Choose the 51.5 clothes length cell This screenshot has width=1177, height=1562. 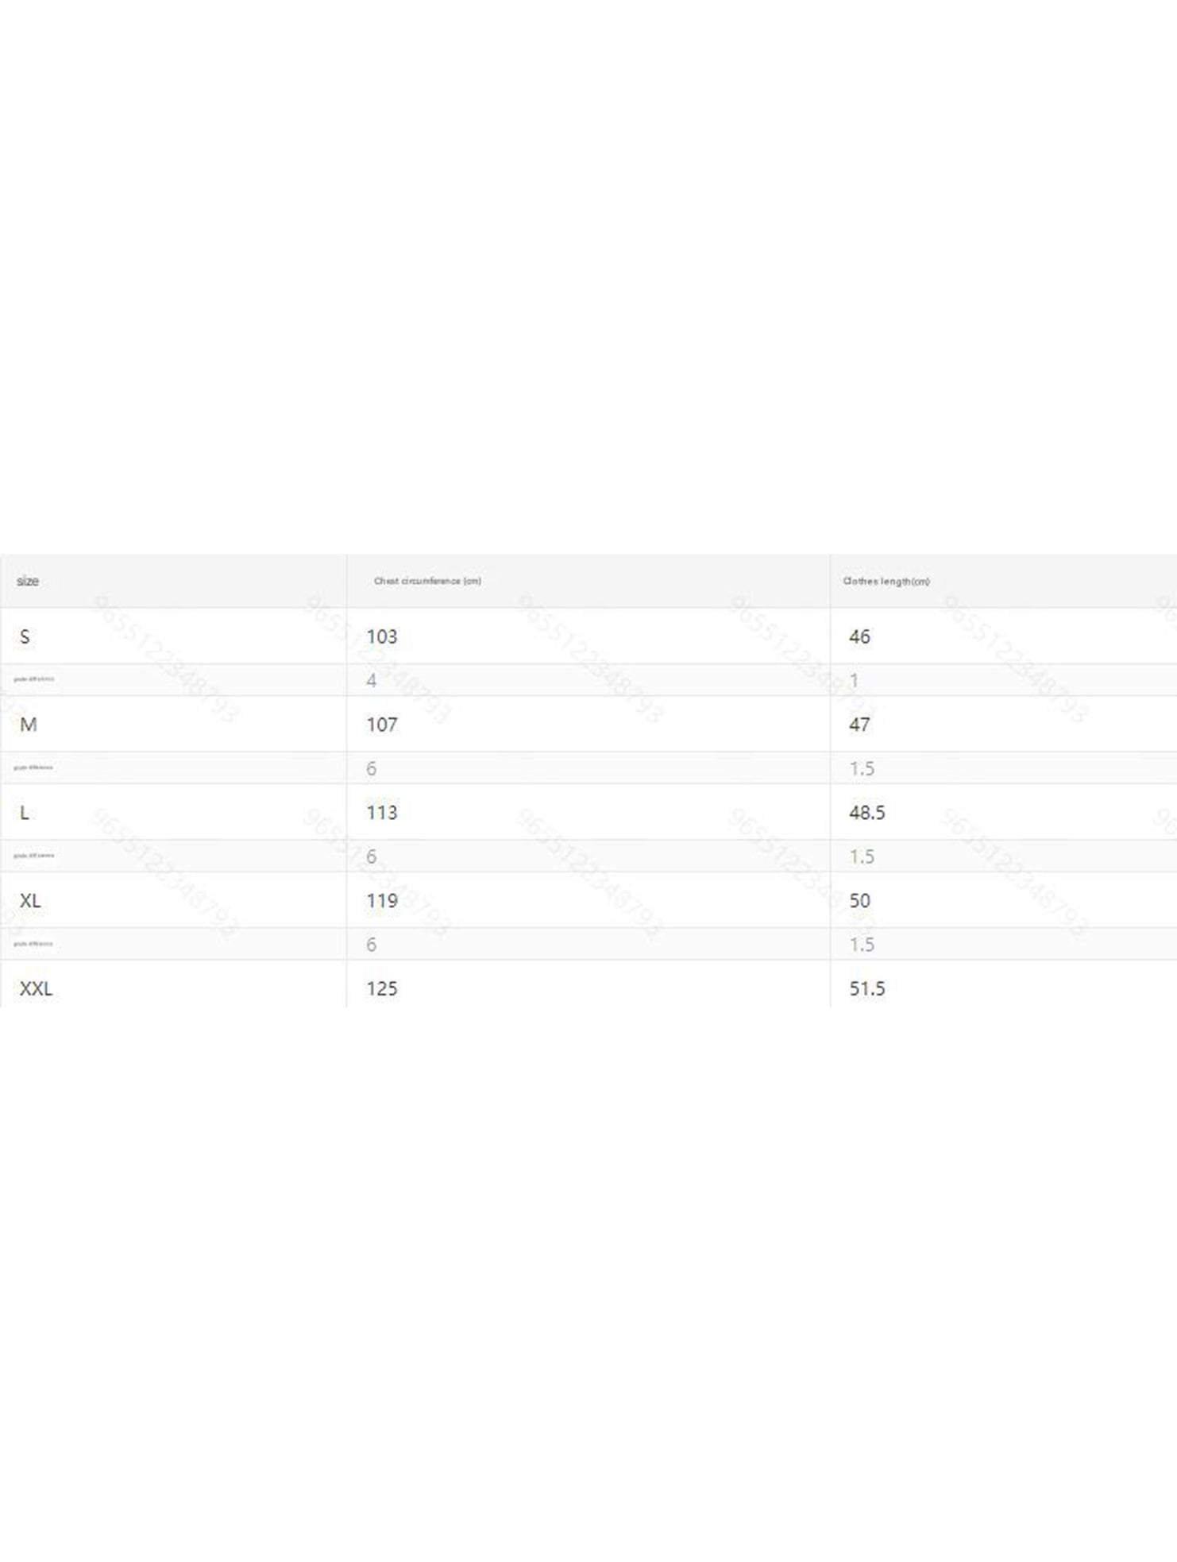[x=866, y=988]
